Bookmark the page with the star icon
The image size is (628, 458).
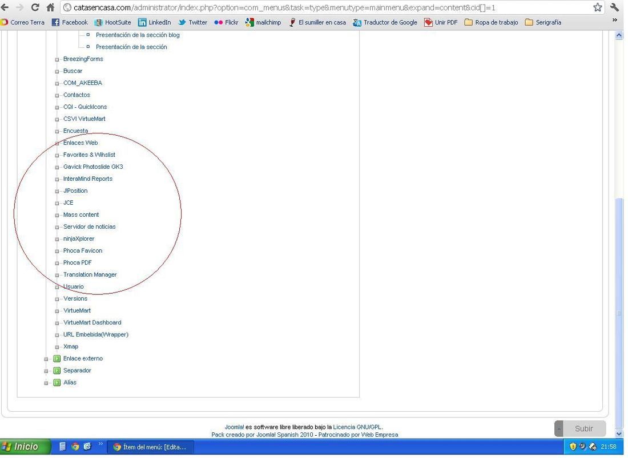pos(598,7)
